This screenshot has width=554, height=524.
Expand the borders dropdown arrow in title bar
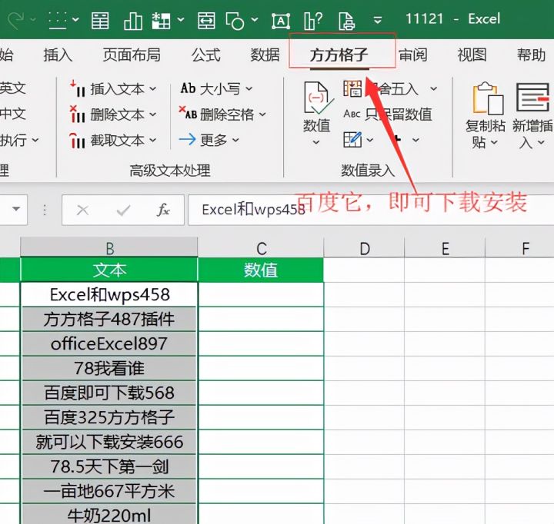point(75,19)
